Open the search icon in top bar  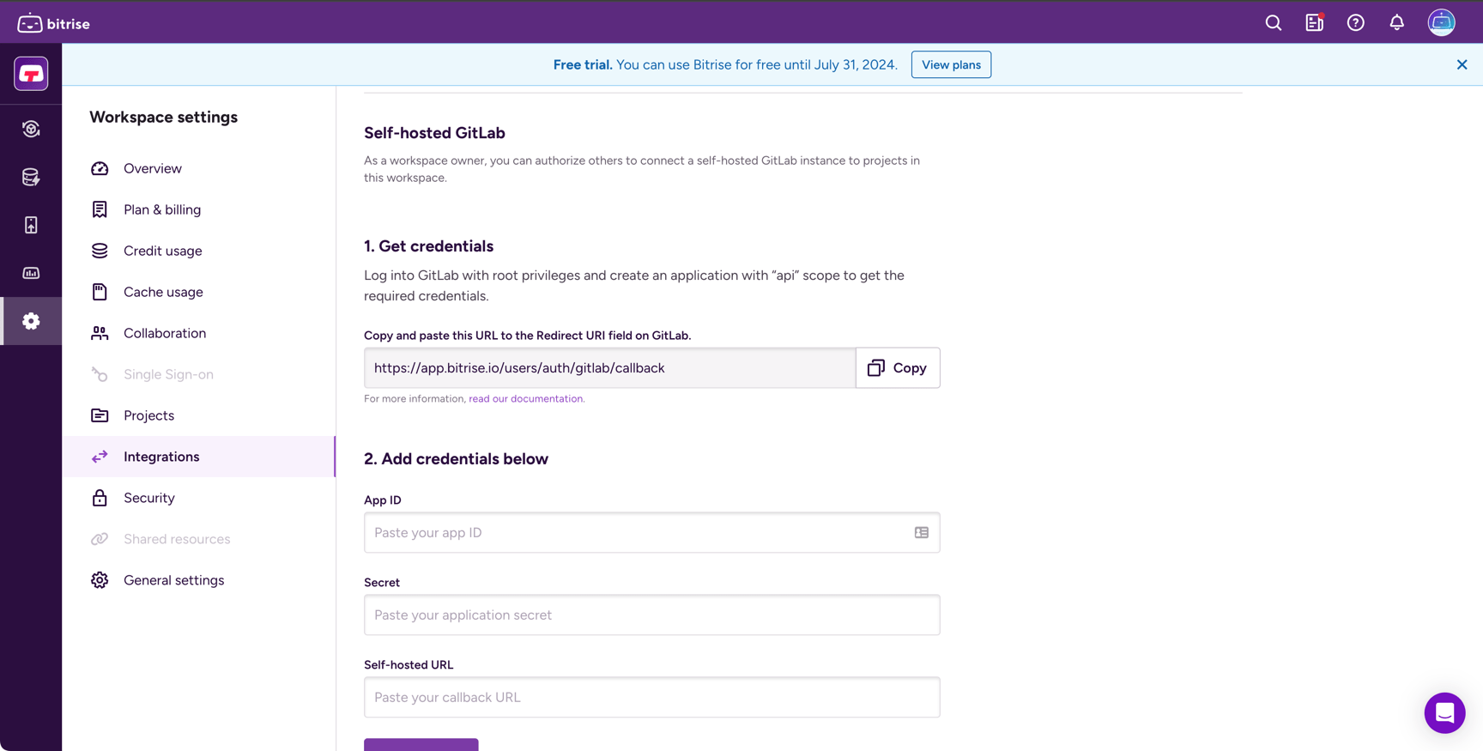click(1274, 23)
